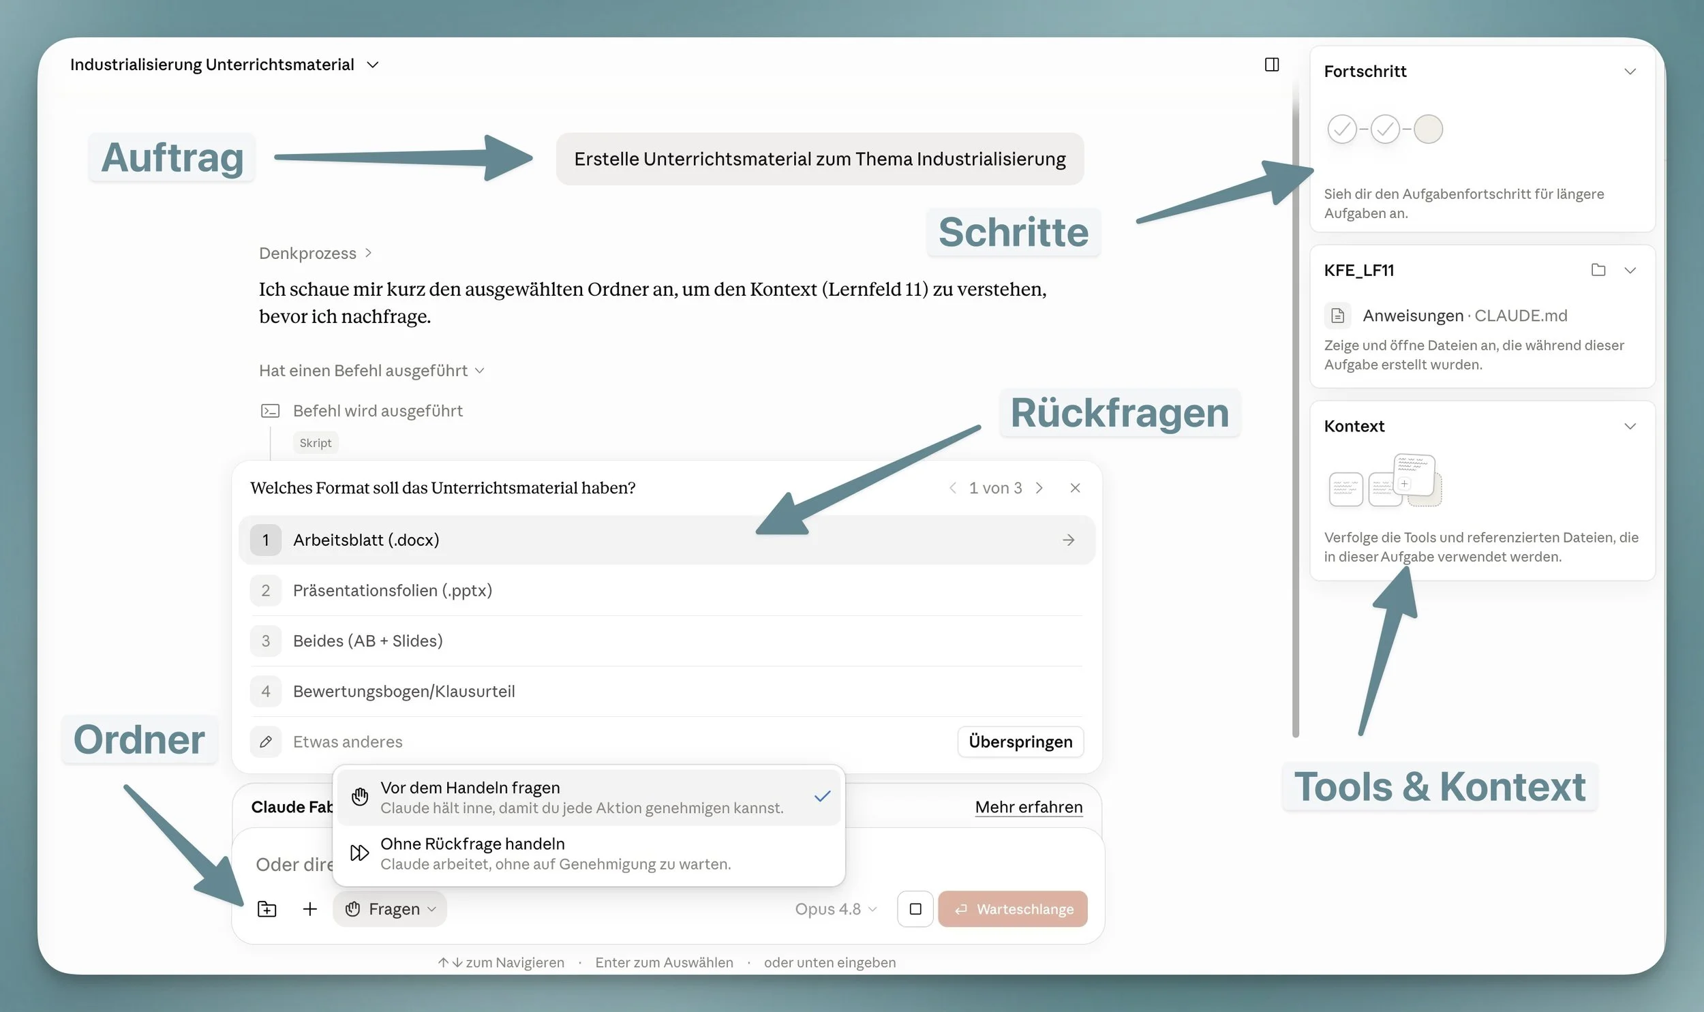
Task: Open the Opus 4.8 model dropdown
Action: tap(836, 909)
